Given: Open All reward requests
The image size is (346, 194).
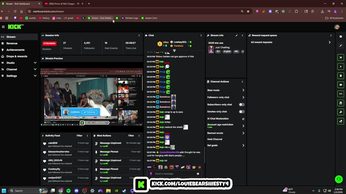Looking at the screenshot, I should pyautogui.click(x=291, y=42).
